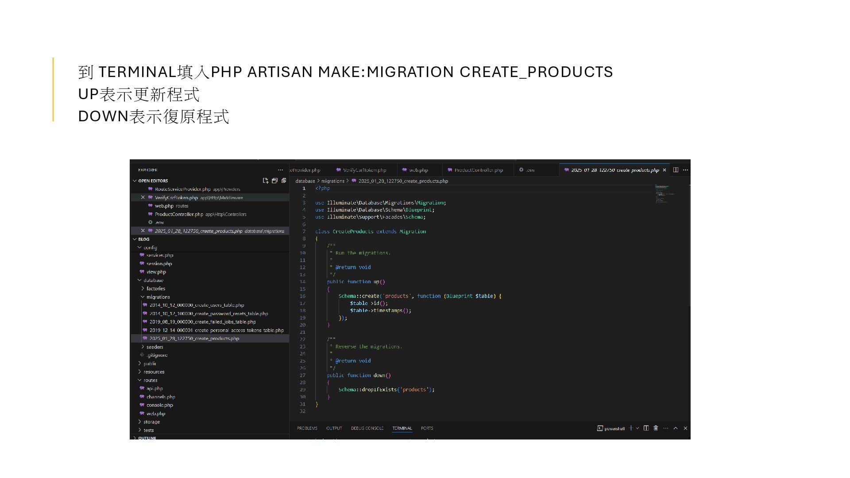Open create_password_resets_table.php migration file

pos(210,313)
